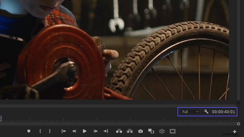This screenshot has height=137, width=244.
Task: Grab the zoom scroll bar end handle
Action: (x=239, y=124)
